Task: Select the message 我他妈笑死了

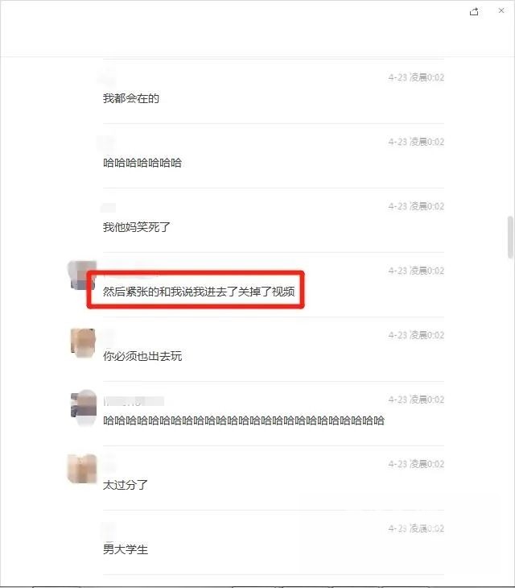Action: click(136, 227)
